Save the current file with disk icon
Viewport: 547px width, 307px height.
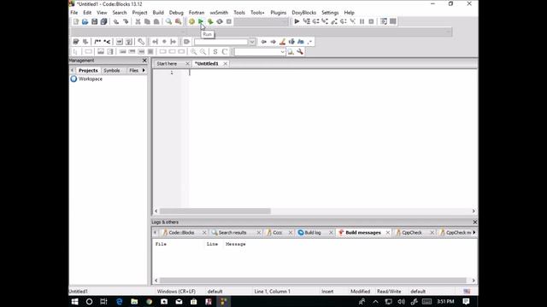[95, 21]
